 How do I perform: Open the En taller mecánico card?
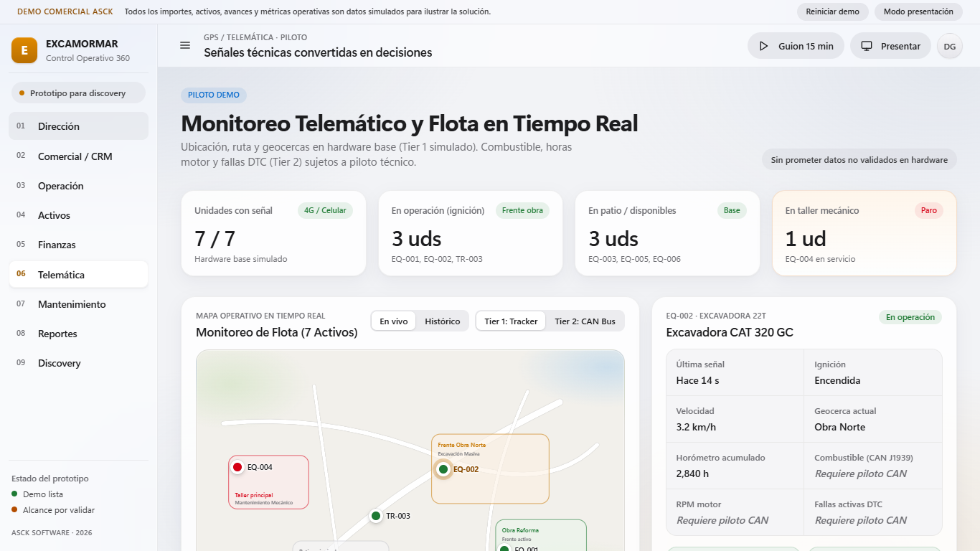click(864, 233)
